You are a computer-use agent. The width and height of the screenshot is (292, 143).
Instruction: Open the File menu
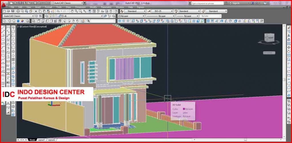(13, 7)
